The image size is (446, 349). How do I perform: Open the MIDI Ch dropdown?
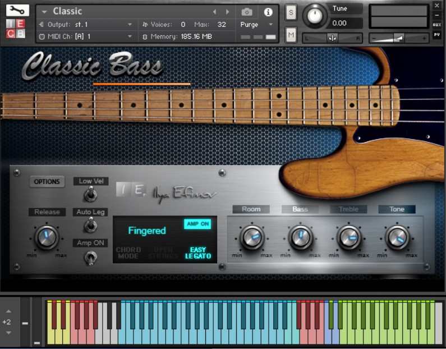tap(86, 36)
